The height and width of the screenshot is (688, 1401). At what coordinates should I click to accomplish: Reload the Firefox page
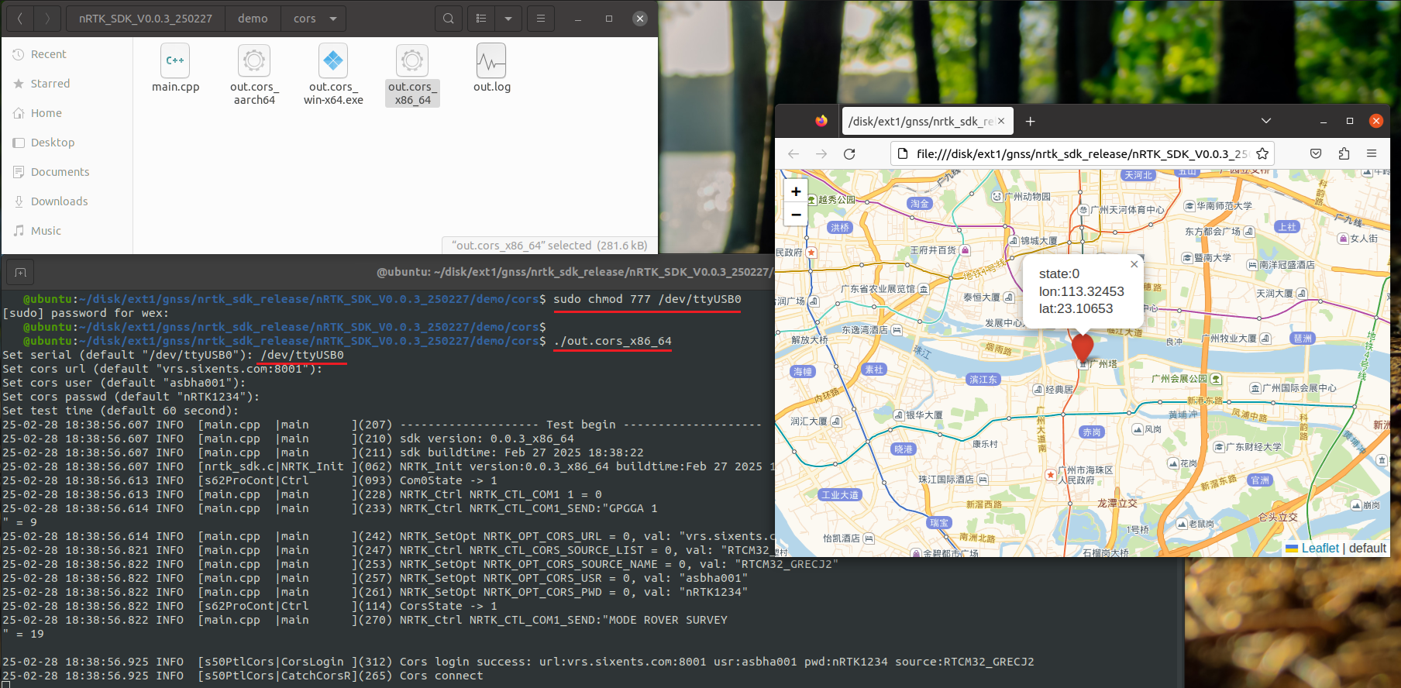tap(849, 154)
